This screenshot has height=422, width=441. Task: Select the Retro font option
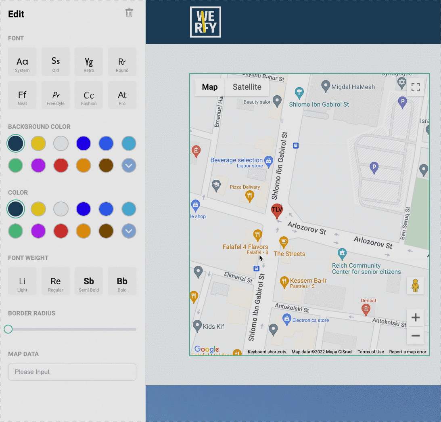[x=89, y=62]
